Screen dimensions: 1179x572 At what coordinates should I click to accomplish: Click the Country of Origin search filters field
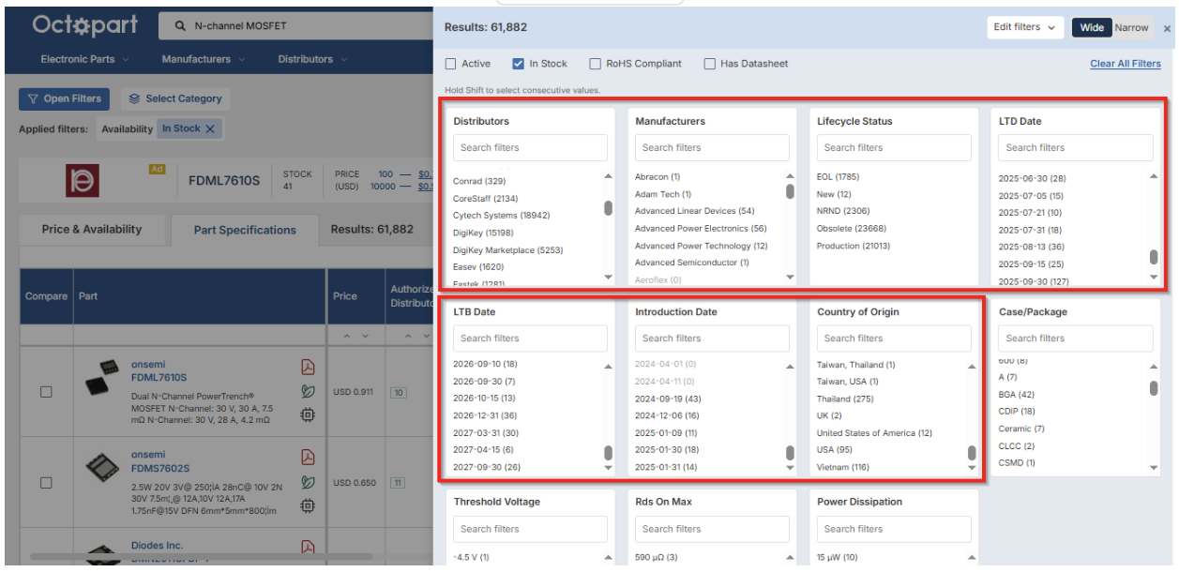pyautogui.click(x=894, y=339)
